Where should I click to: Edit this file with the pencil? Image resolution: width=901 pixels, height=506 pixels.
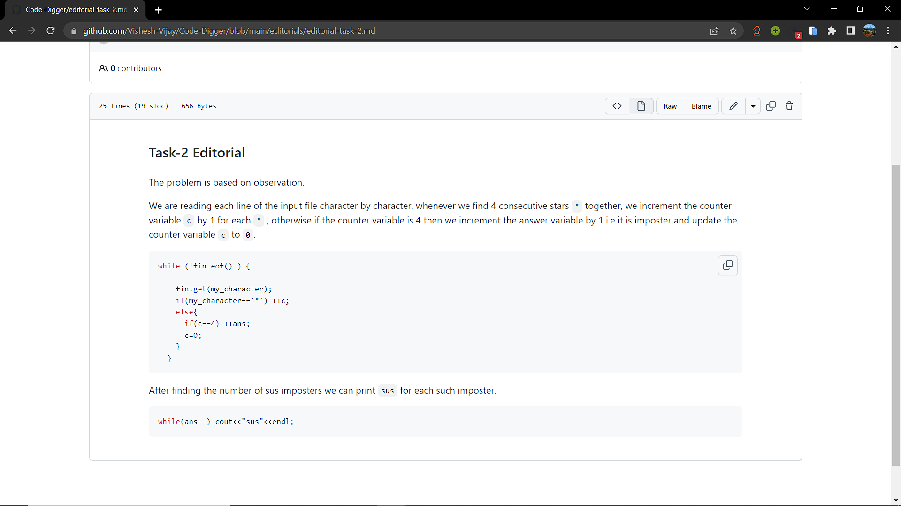[733, 106]
